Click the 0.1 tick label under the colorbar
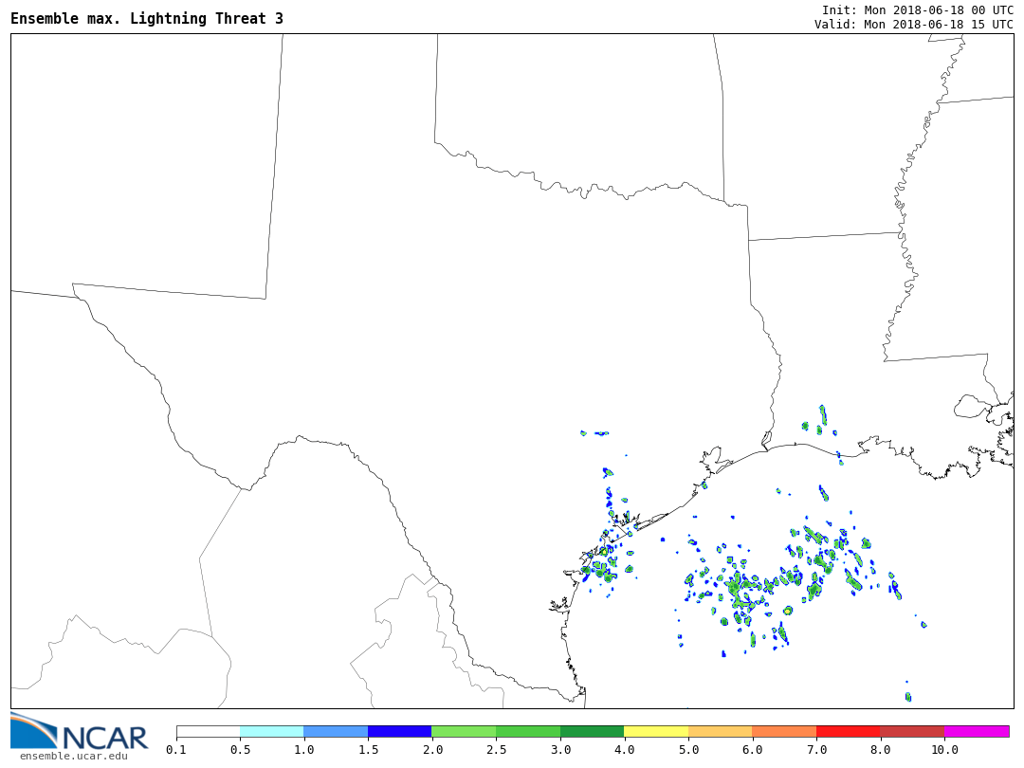Image resolution: width=1024 pixels, height=768 pixels. point(176,750)
